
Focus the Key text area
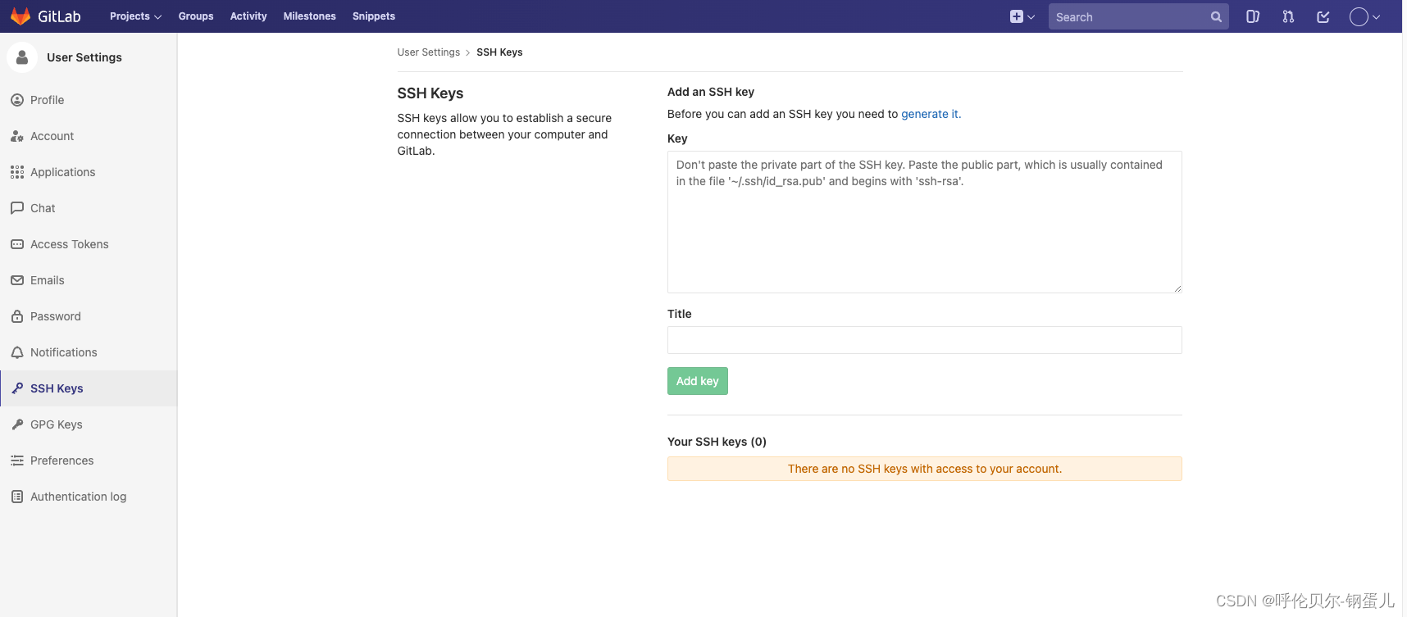(x=925, y=222)
